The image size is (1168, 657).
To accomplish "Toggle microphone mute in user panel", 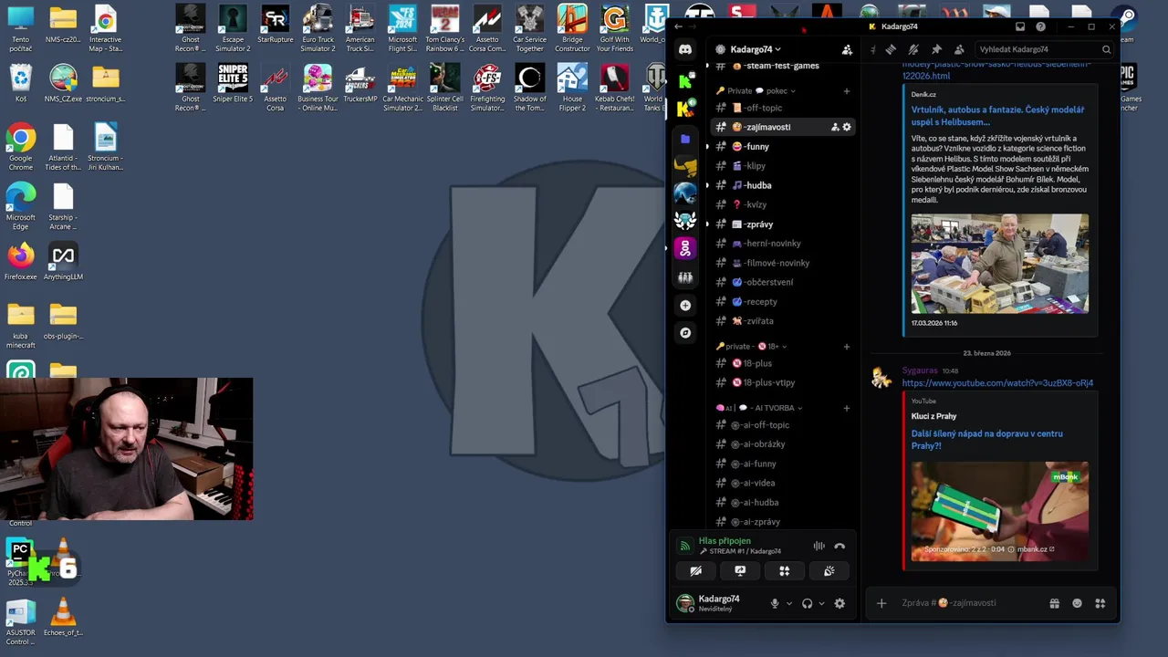I will click(775, 603).
